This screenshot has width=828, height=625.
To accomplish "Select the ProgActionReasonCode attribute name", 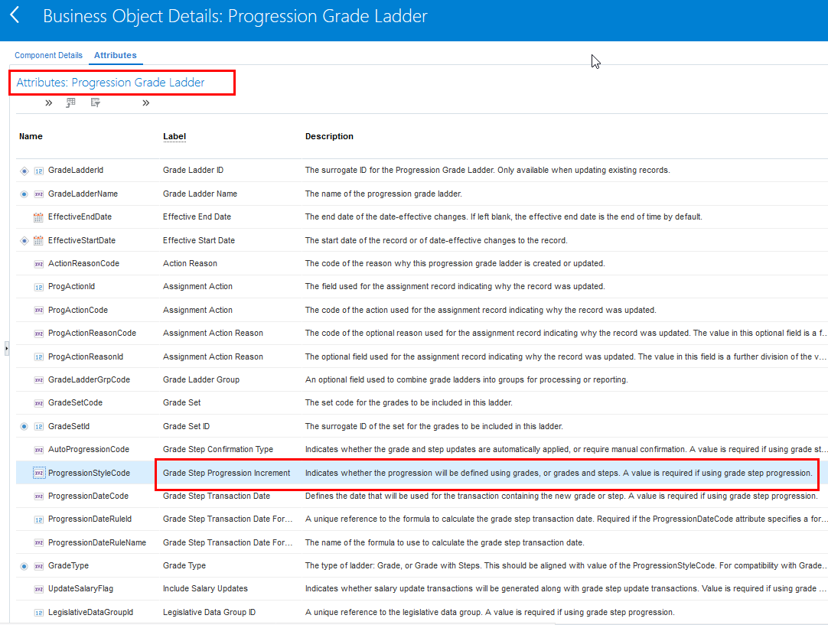I will 92,333.
